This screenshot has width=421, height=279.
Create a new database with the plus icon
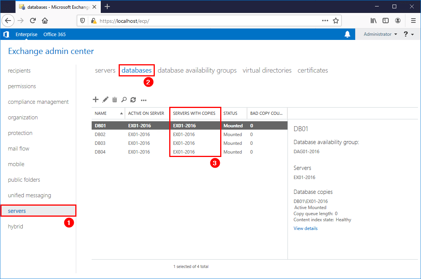[95, 100]
